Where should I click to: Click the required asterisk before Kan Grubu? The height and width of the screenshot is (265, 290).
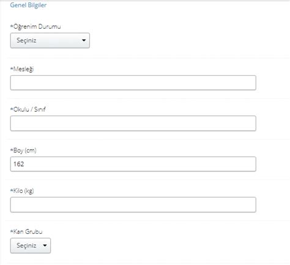(x=12, y=231)
